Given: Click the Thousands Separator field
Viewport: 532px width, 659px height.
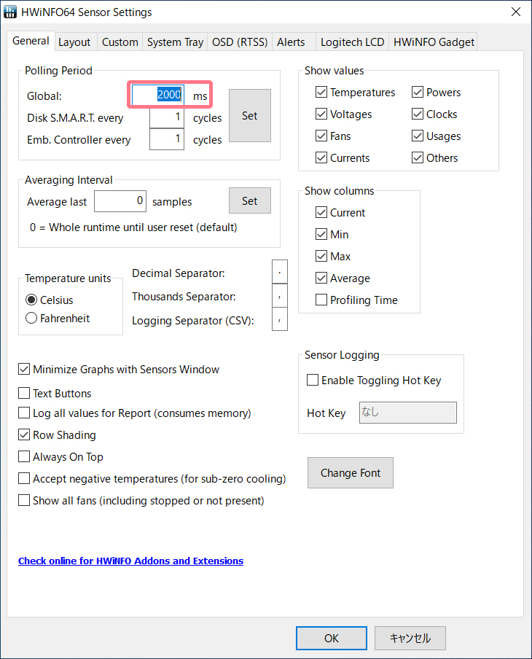Looking at the screenshot, I should [x=279, y=295].
